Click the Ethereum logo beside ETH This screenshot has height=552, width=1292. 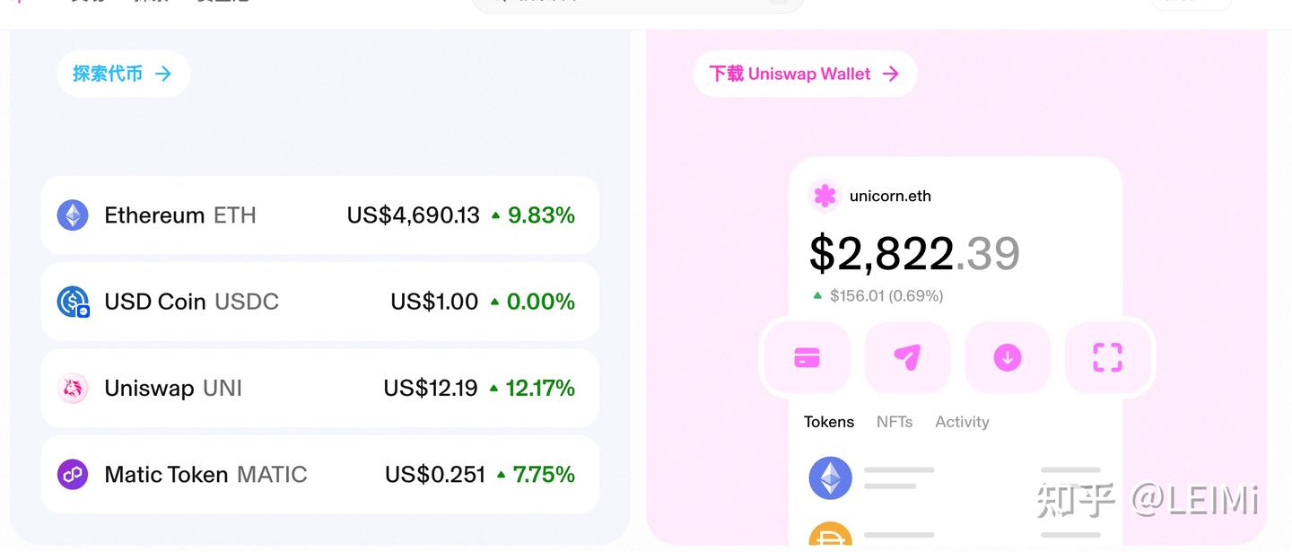73,215
